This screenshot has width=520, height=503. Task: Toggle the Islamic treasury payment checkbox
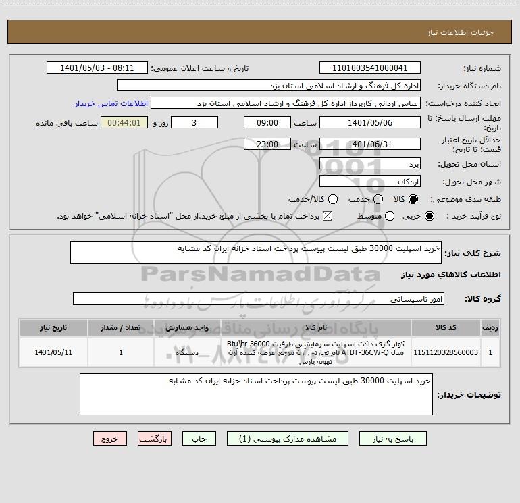(x=328, y=216)
